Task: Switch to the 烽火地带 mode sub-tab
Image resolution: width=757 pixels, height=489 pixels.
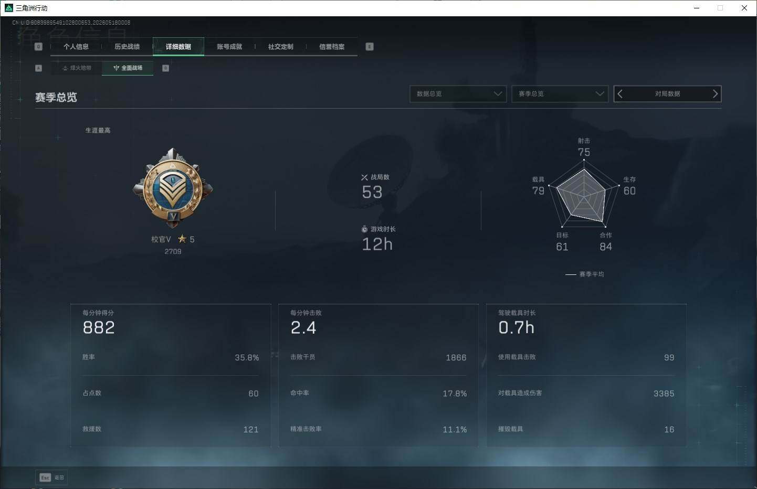Action: (x=77, y=68)
